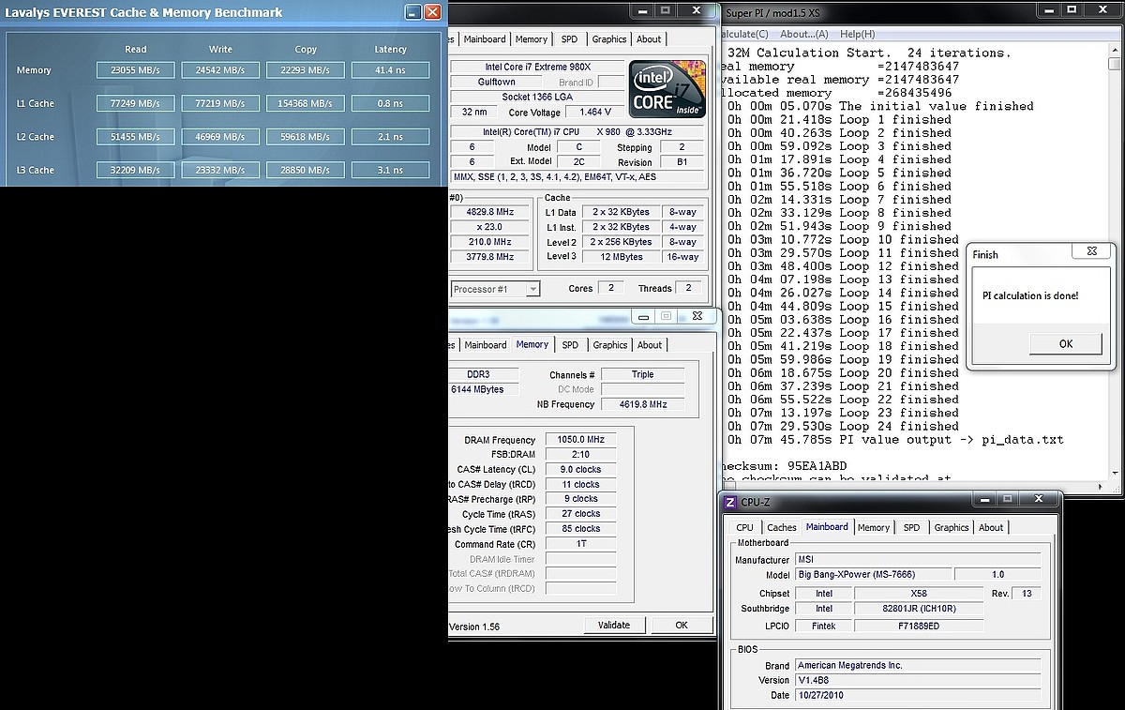The height and width of the screenshot is (710, 1125).
Task: Select the L2 Cache Read value 51455 MB/s
Action: point(136,137)
